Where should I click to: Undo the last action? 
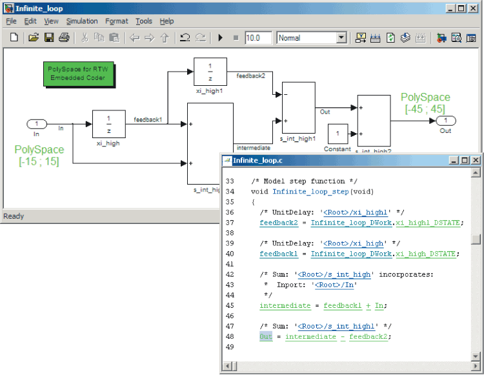(x=185, y=38)
